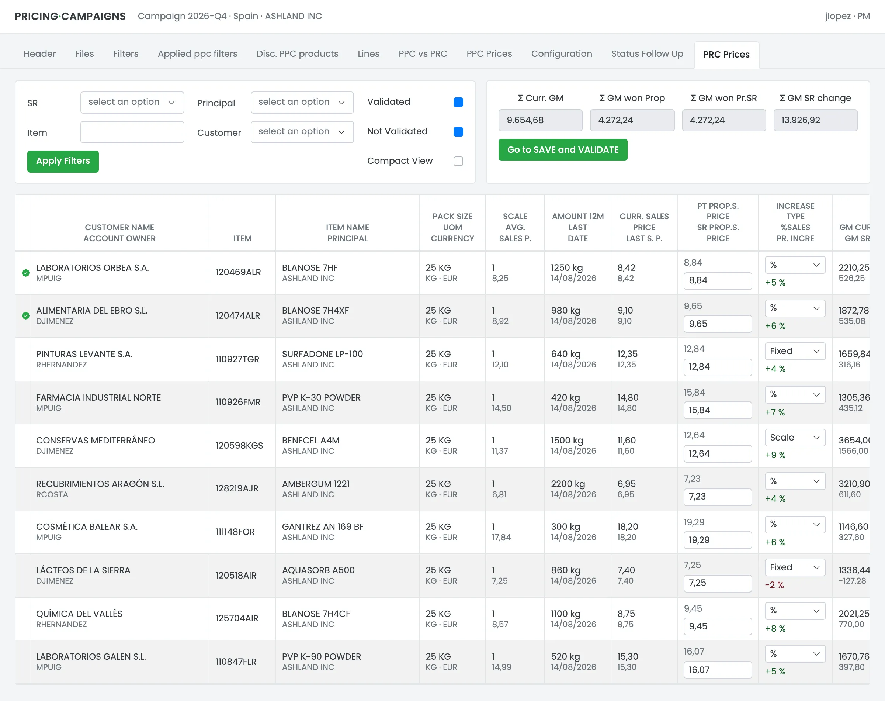
Task: Open increase type dropdown for CONSERVAS MEDITERRÁNEO
Action: [795, 438]
